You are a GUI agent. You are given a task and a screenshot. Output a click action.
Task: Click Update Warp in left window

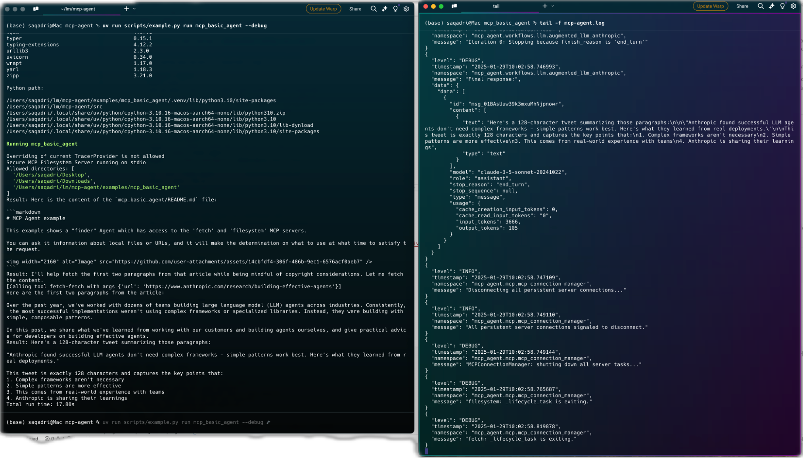click(x=323, y=9)
